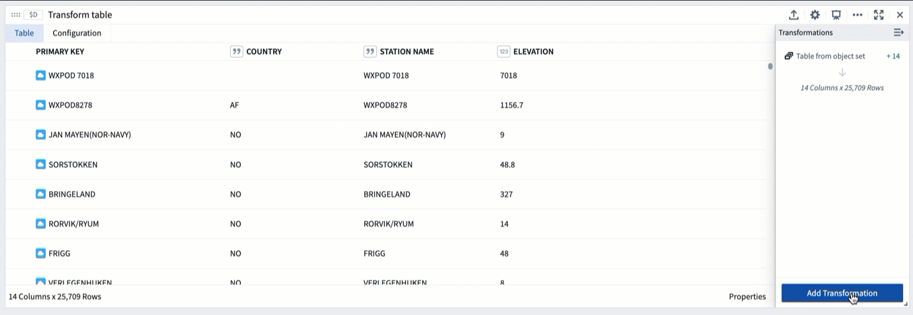Click the Add Transformation button
This screenshot has height=315, width=913.
click(842, 293)
